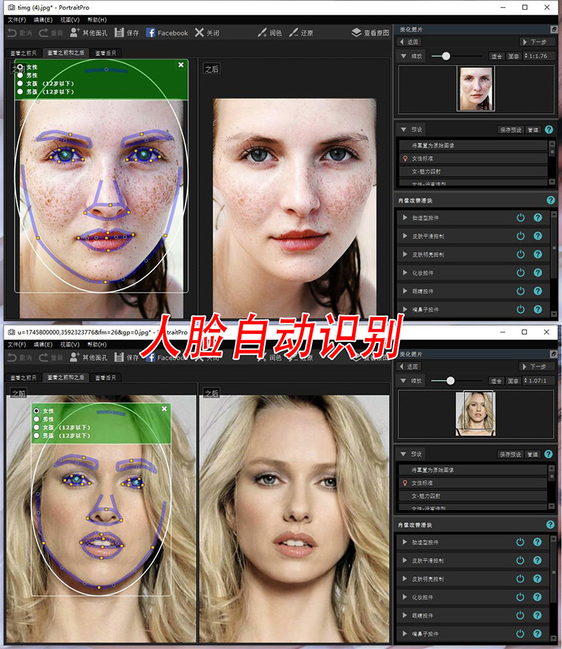Screen dimensions: 562x649
Task: Expand 化妆控件 in u=1745800000 window
Action: pyautogui.click(x=405, y=597)
